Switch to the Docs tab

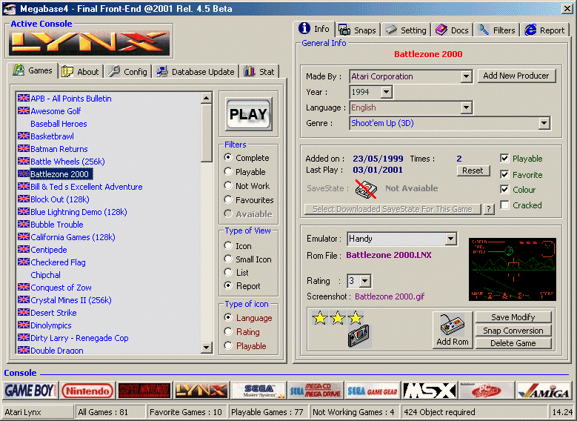pos(453,30)
